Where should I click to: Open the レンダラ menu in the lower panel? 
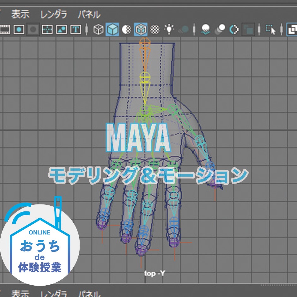(54, 294)
